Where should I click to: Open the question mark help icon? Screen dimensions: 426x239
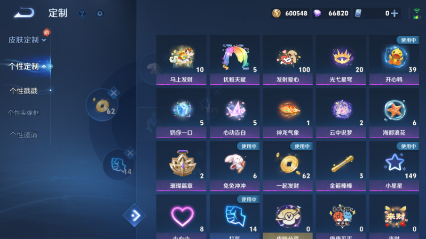pos(82,13)
